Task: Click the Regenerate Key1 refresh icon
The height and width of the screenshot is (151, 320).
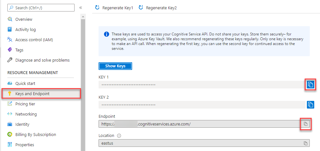Action: tap(97, 8)
